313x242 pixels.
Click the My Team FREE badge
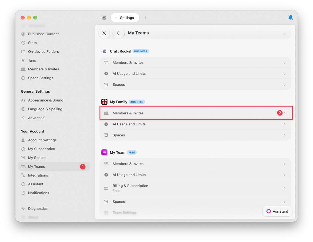(131, 152)
